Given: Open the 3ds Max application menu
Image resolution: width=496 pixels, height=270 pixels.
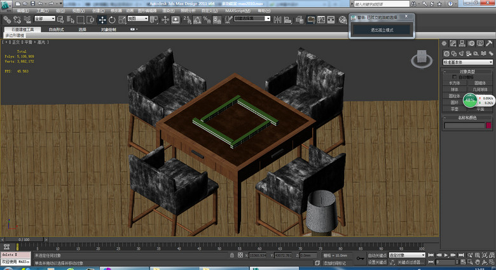Looking at the screenshot, I should tap(6, 5).
